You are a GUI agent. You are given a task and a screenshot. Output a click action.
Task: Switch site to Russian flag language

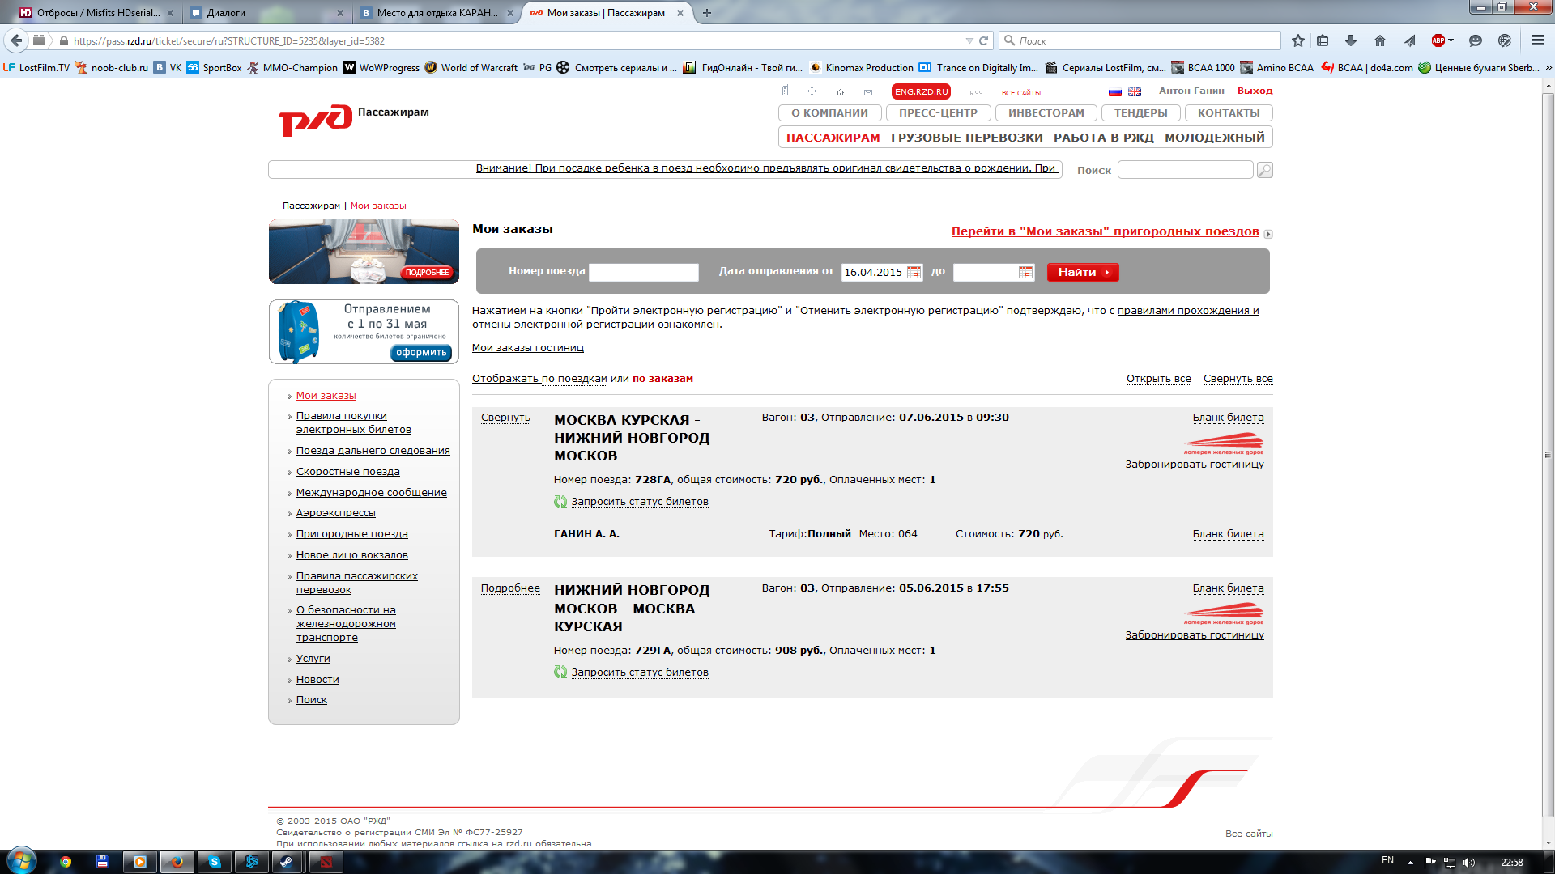click(1115, 92)
